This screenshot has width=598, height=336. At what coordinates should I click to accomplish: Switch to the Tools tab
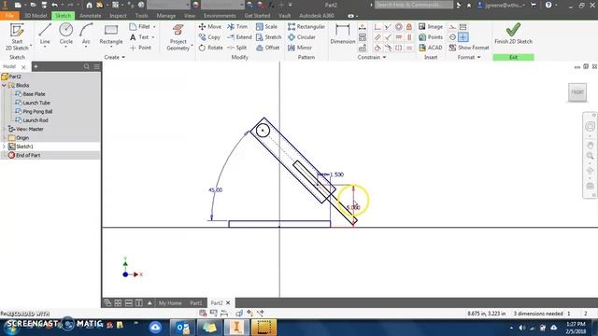point(141,16)
